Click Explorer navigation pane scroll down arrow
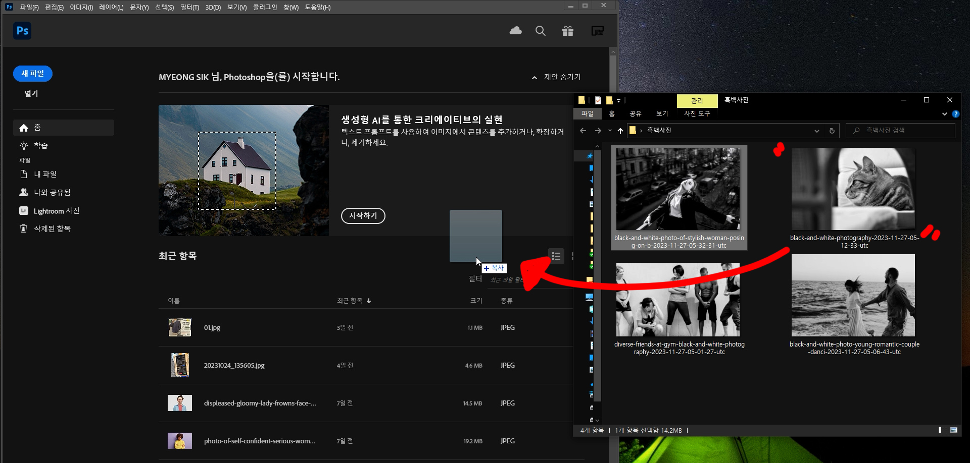This screenshot has height=463, width=970. click(x=597, y=420)
